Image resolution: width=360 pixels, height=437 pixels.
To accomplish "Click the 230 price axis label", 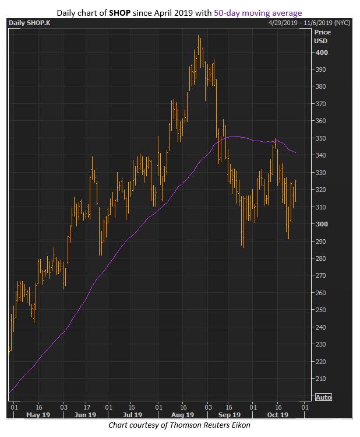I will tap(320, 344).
